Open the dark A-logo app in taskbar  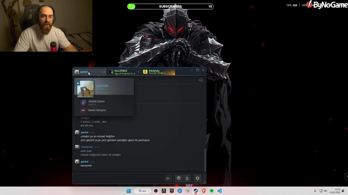164,191
